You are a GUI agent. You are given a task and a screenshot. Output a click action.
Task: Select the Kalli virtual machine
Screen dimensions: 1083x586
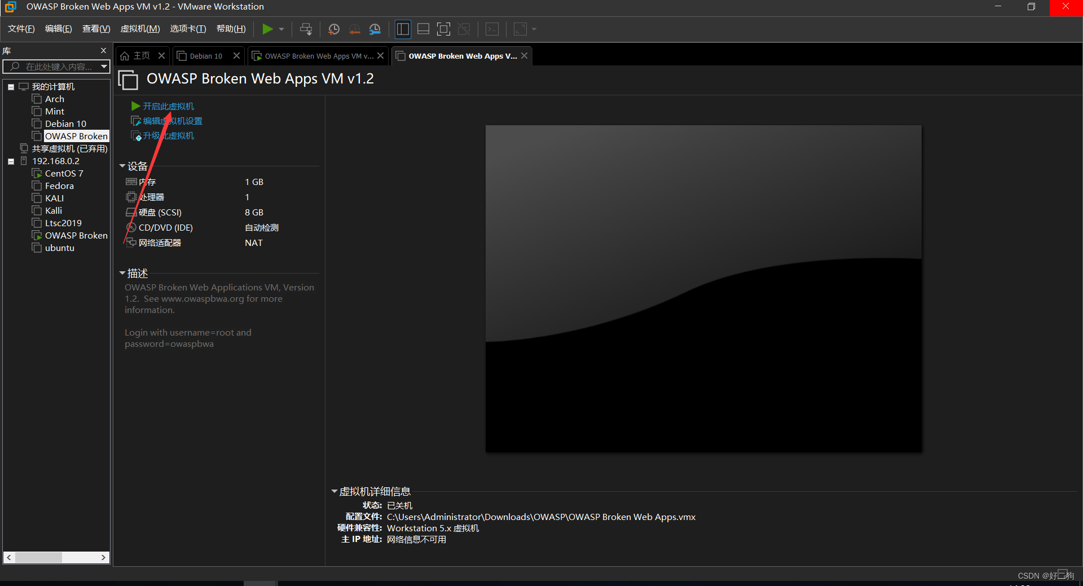click(54, 211)
